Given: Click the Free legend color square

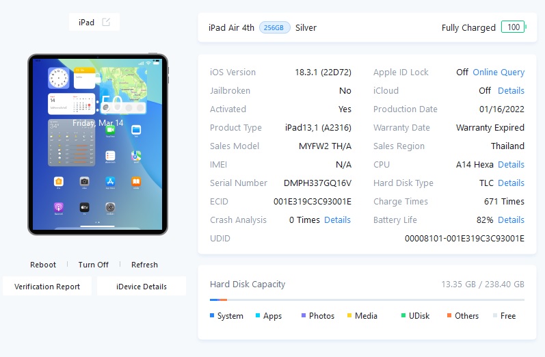Looking at the screenshot, I should 495,316.
